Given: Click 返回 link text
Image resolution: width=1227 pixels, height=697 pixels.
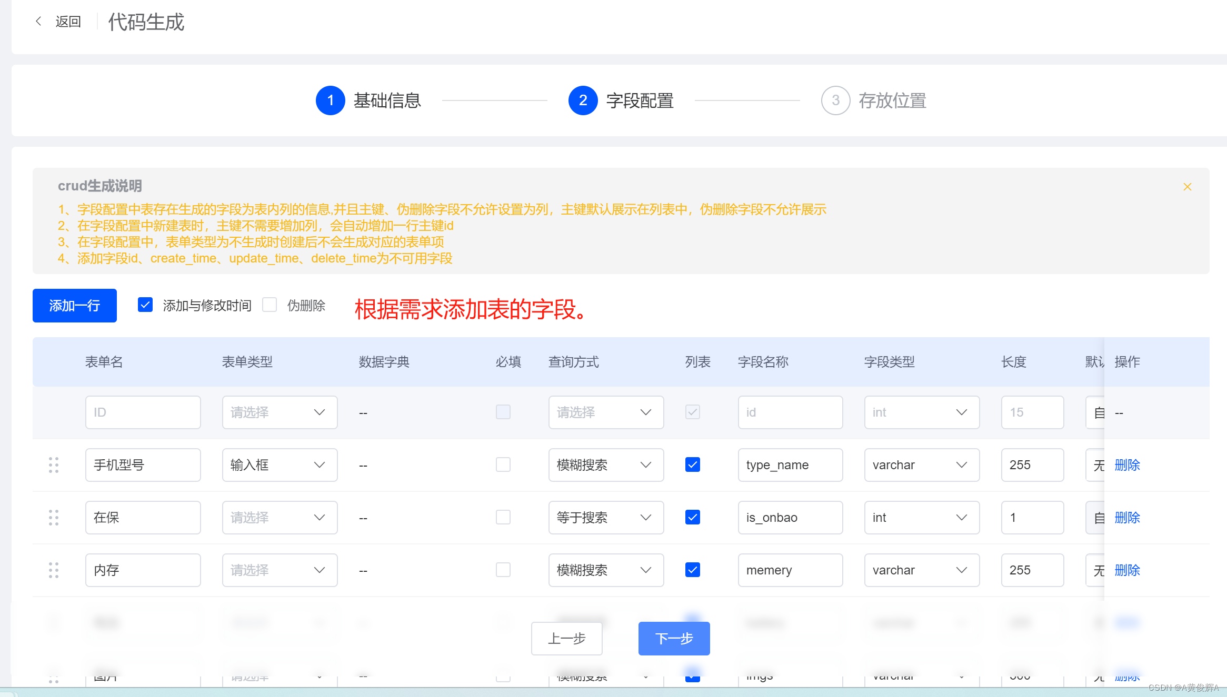Looking at the screenshot, I should pos(68,22).
